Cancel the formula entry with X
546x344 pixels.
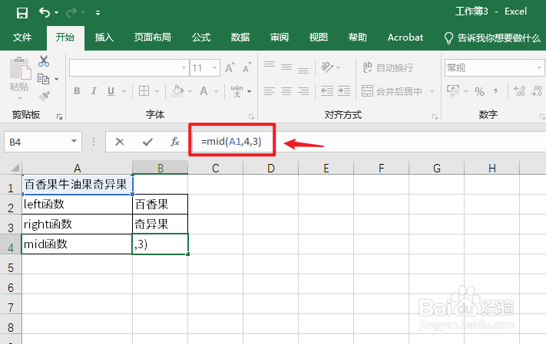point(120,142)
